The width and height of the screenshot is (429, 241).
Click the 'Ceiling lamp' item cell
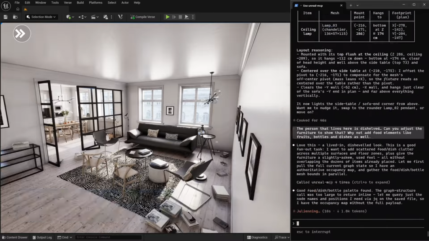pyautogui.click(x=308, y=31)
